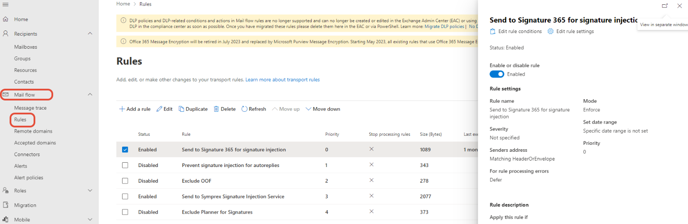688x224 pixels.
Task: Click the Move down caret icon
Action: pyautogui.click(x=308, y=109)
